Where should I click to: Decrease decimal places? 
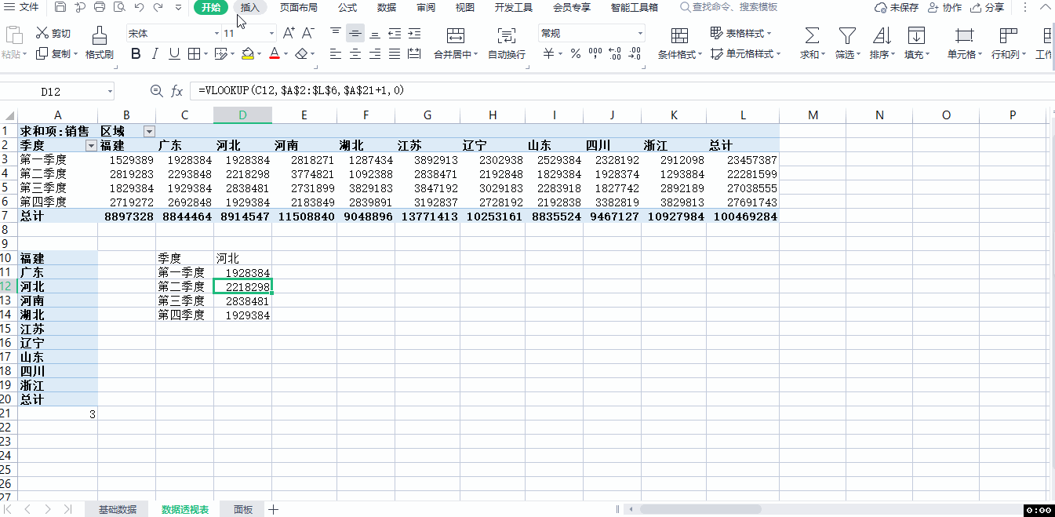635,54
